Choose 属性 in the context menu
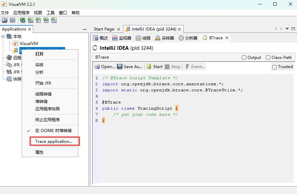Viewport: 297px width, 194px height. (50, 152)
